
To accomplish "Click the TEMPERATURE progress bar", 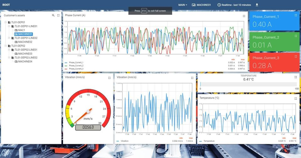I will (248, 84).
